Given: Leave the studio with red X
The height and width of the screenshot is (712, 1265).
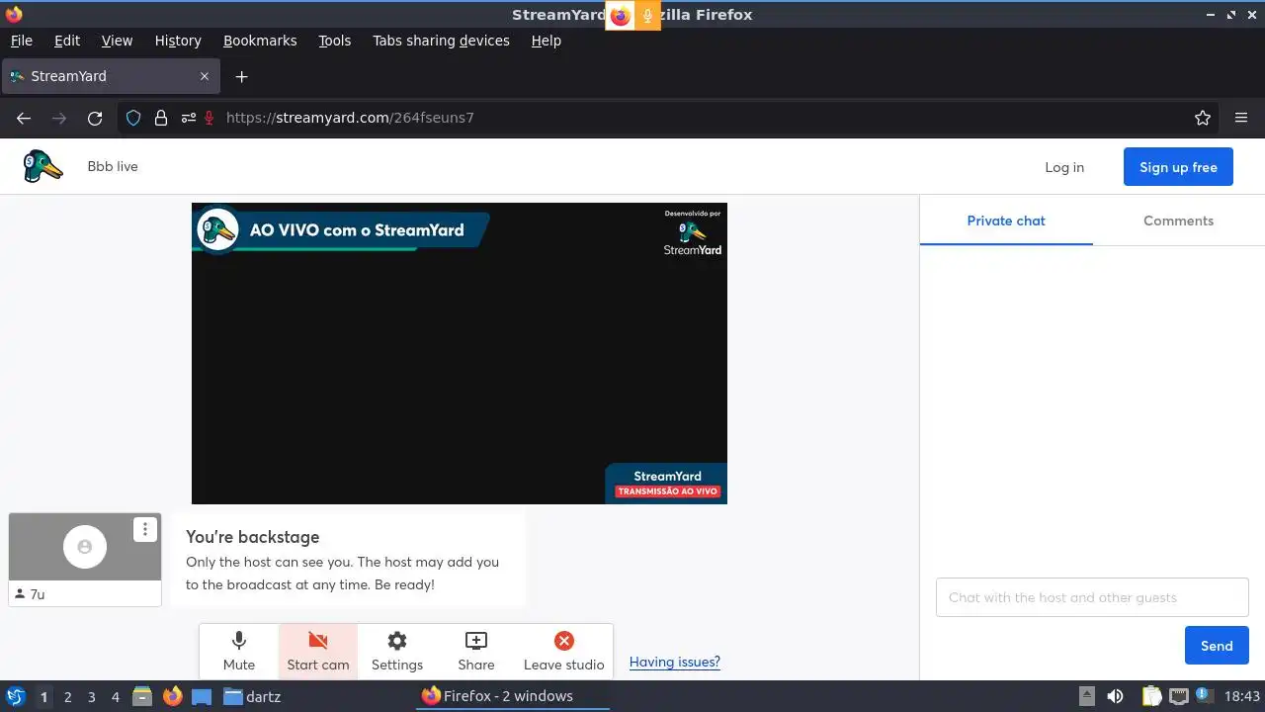Looking at the screenshot, I should (563, 652).
